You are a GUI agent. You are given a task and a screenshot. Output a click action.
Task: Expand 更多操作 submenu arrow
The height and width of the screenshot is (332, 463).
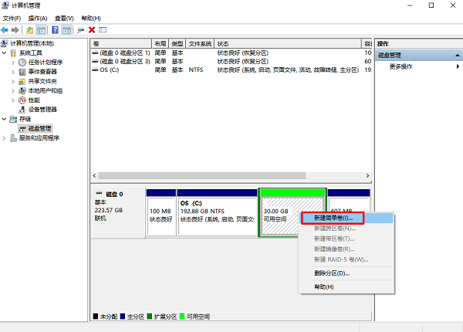tap(458, 66)
